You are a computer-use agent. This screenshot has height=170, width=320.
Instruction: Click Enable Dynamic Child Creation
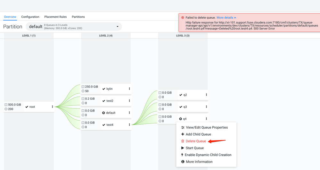(208, 155)
